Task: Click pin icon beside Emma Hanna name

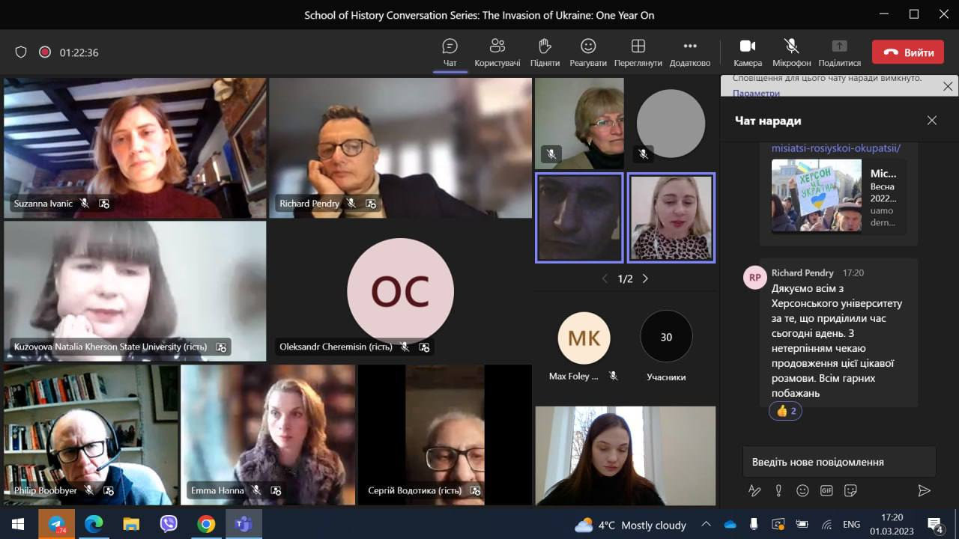Action: pyautogui.click(x=276, y=490)
